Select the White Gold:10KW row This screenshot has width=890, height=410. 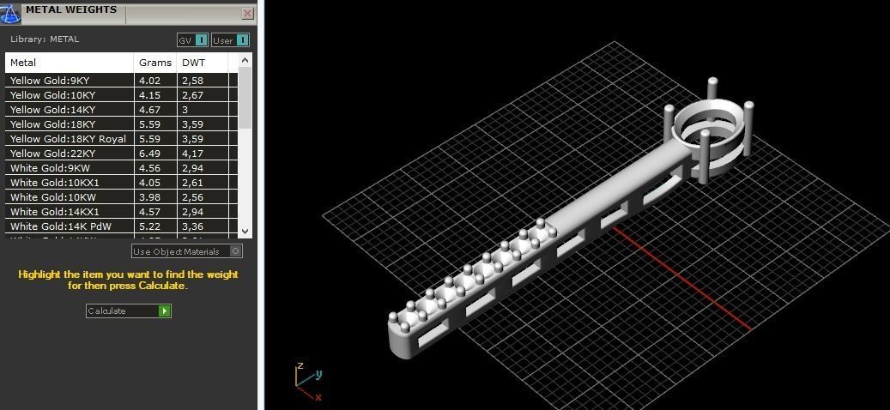[122, 197]
